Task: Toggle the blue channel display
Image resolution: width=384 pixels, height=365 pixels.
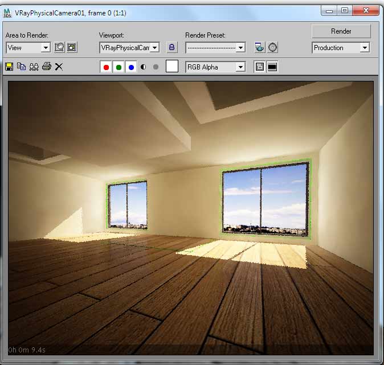Action: tap(131, 67)
